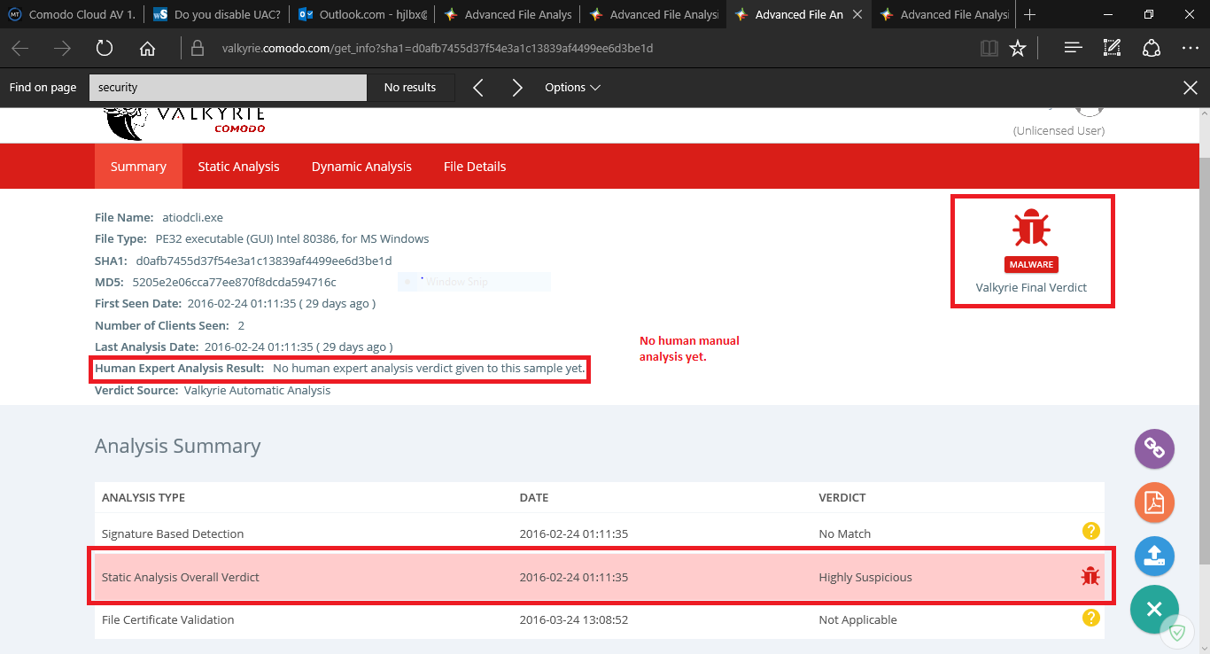Viewport: 1210px width, 654px height.
Task: Add page to favorites star icon
Action: (1018, 48)
